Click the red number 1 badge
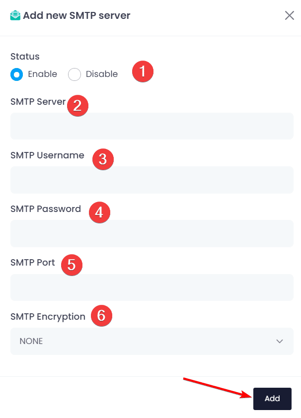Image resolution: width=301 pixels, height=418 pixels. tap(143, 71)
